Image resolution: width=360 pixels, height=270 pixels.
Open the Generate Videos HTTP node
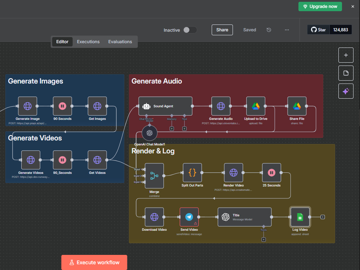point(31,160)
